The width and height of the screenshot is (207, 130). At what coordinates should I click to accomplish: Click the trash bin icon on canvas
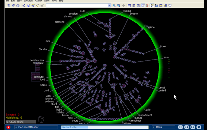click(x=41, y=119)
